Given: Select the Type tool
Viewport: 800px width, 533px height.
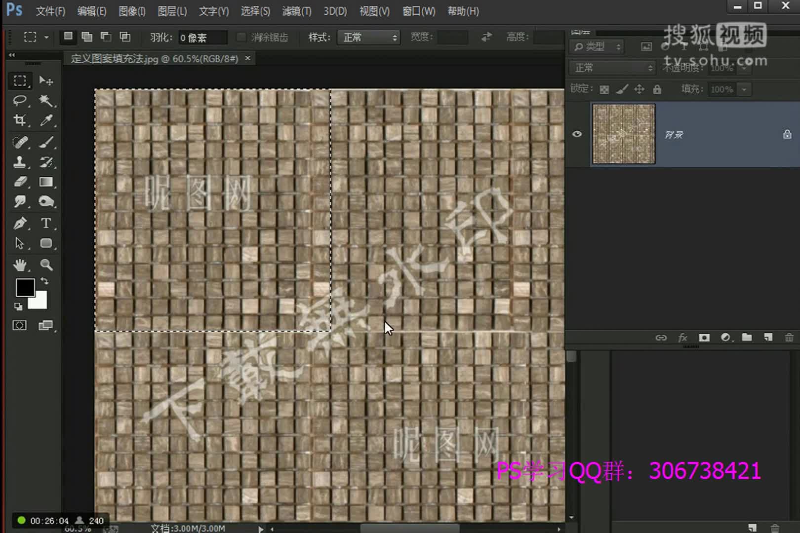Looking at the screenshot, I should (x=46, y=224).
